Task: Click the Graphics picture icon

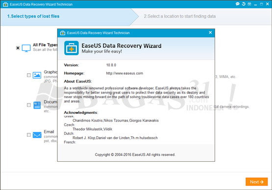Action: tap(37, 75)
